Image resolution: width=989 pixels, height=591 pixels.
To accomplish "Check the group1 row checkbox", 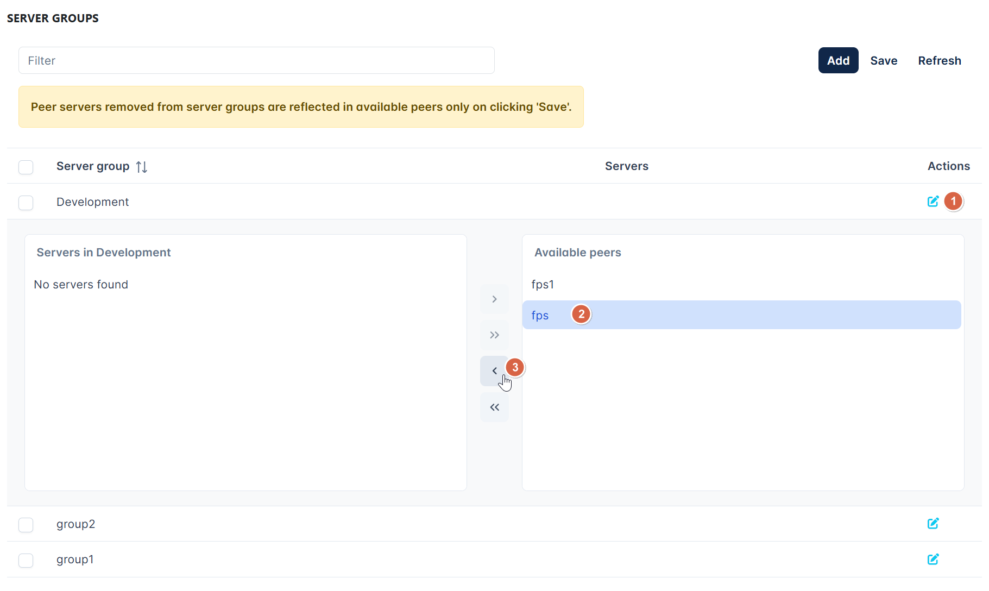I will point(26,560).
